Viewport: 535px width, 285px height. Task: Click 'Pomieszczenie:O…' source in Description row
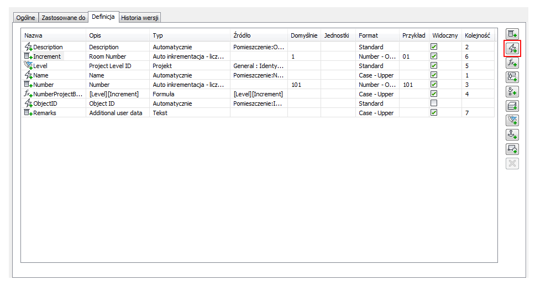coord(259,47)
